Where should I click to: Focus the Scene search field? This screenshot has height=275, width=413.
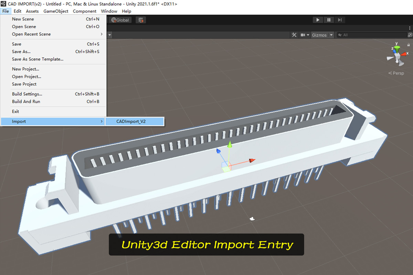(371, 35)
